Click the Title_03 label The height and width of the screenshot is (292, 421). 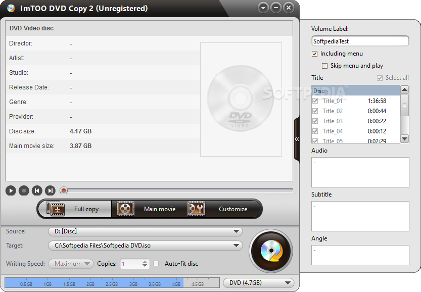333,121
